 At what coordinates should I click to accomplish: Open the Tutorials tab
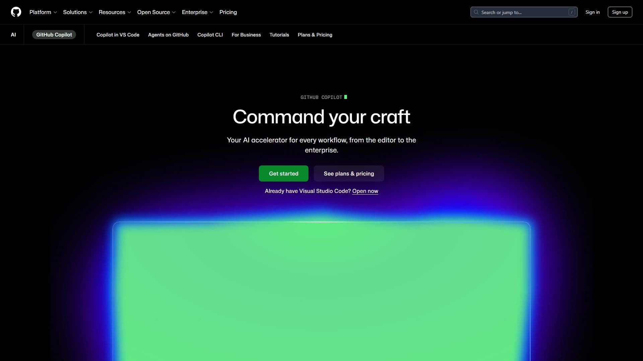click(x=279, y=35)
